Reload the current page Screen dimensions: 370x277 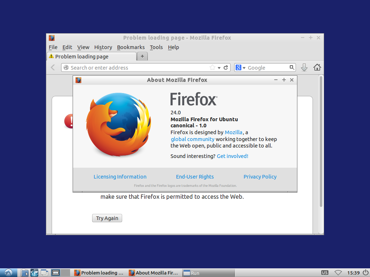click(226, 67)
